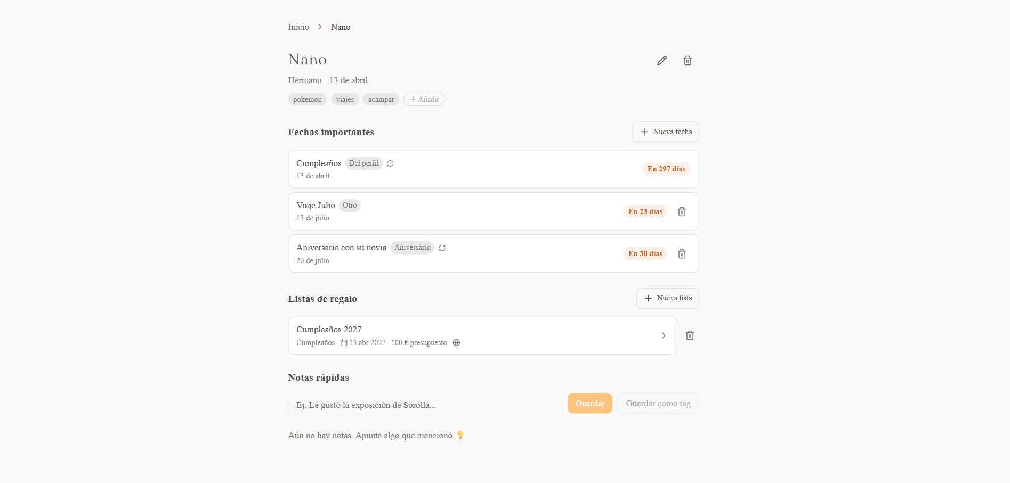Viewport: 1010px width, 483px height.
Task: Click the Aniversario category badge
Action: pyautogui.click(x=413, y=248)
